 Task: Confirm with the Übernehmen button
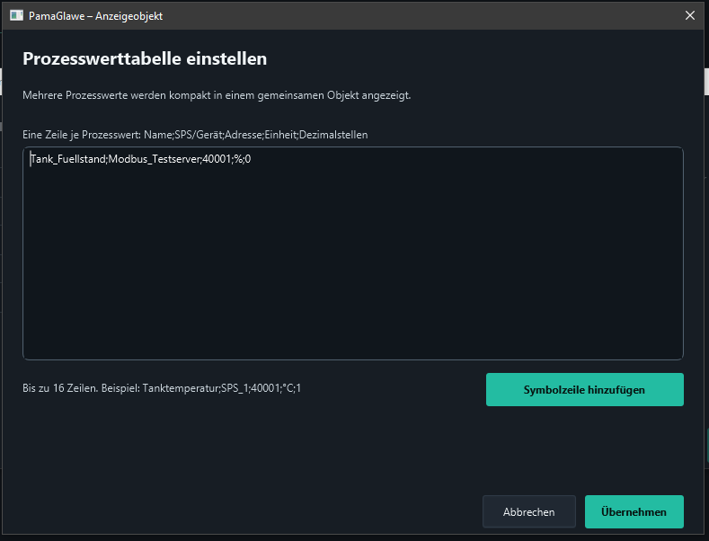[x=634, y=511]
